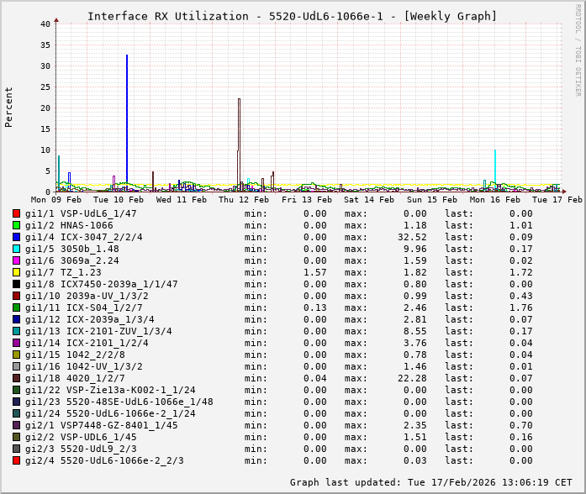Click the cyan swatch for gi1/5 3050b_1.48

tap(16, 249)
